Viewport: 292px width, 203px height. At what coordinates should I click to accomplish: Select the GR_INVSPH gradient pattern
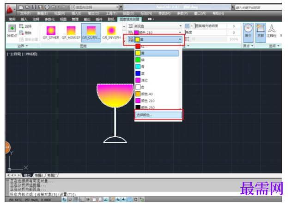click(111, 32)
